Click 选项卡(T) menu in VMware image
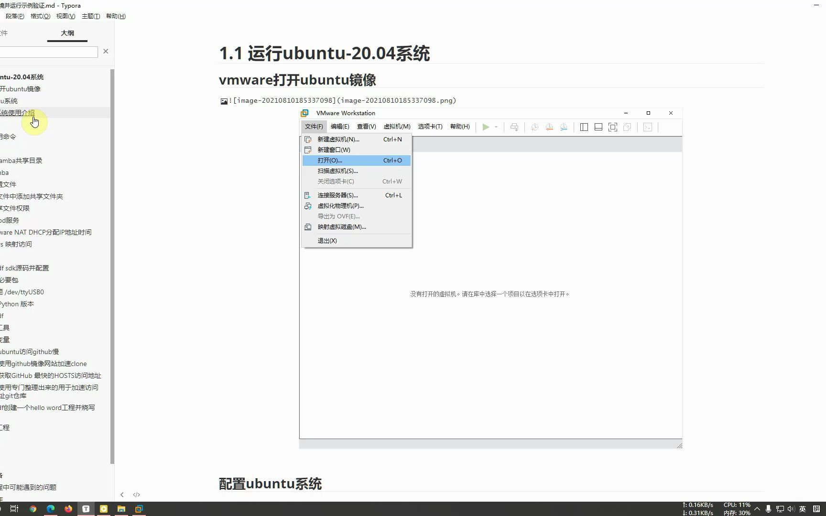 coord(430,127)
